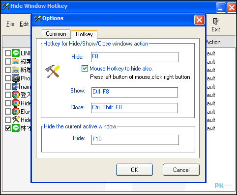Click the Chrome icon of Elon row

click(16, 111)
